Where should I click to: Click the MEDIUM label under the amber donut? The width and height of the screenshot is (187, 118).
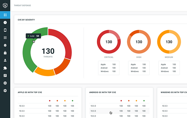pyautogui.click(x=169, y=57)
